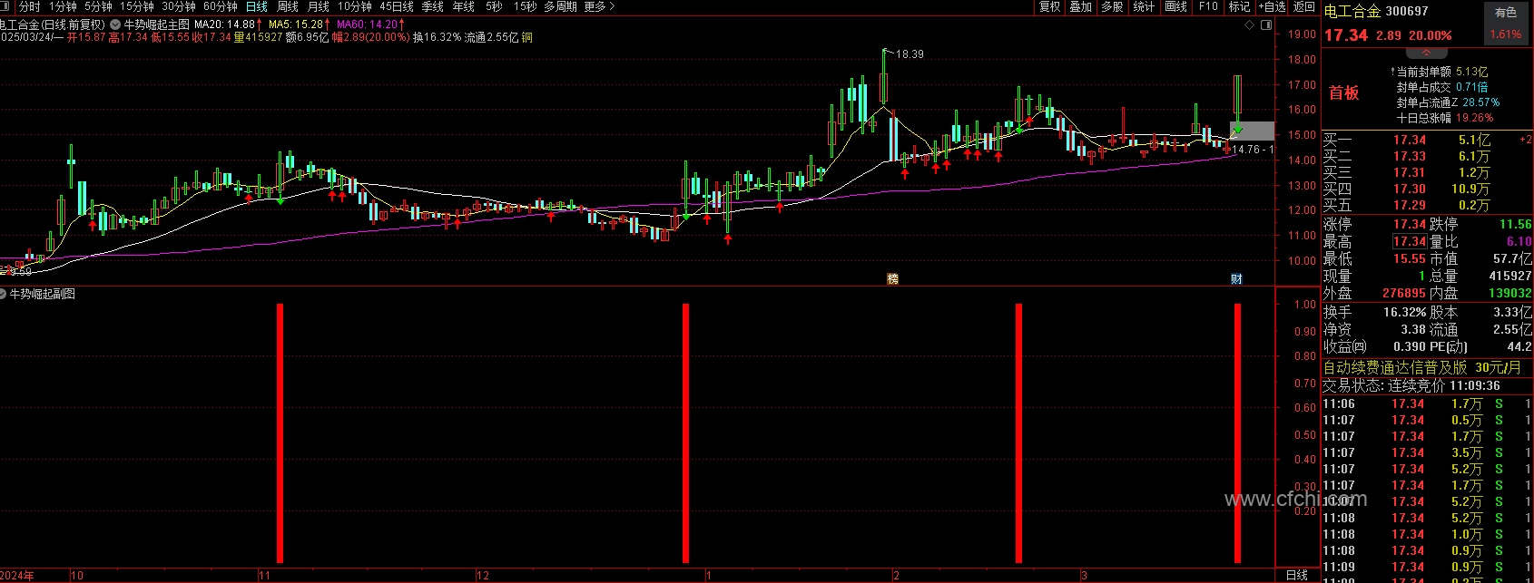This screenshot has width=1534, height=583.
Task: Switch to 周线 weekly chart
Action: click(x=288, y=6)
